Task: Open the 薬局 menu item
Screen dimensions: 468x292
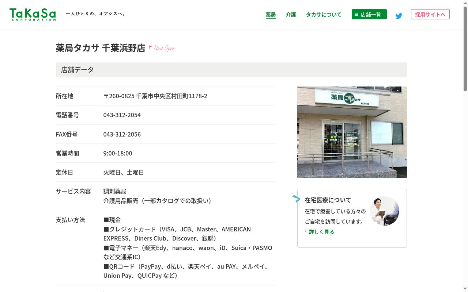Action: (x=271, y=15)
